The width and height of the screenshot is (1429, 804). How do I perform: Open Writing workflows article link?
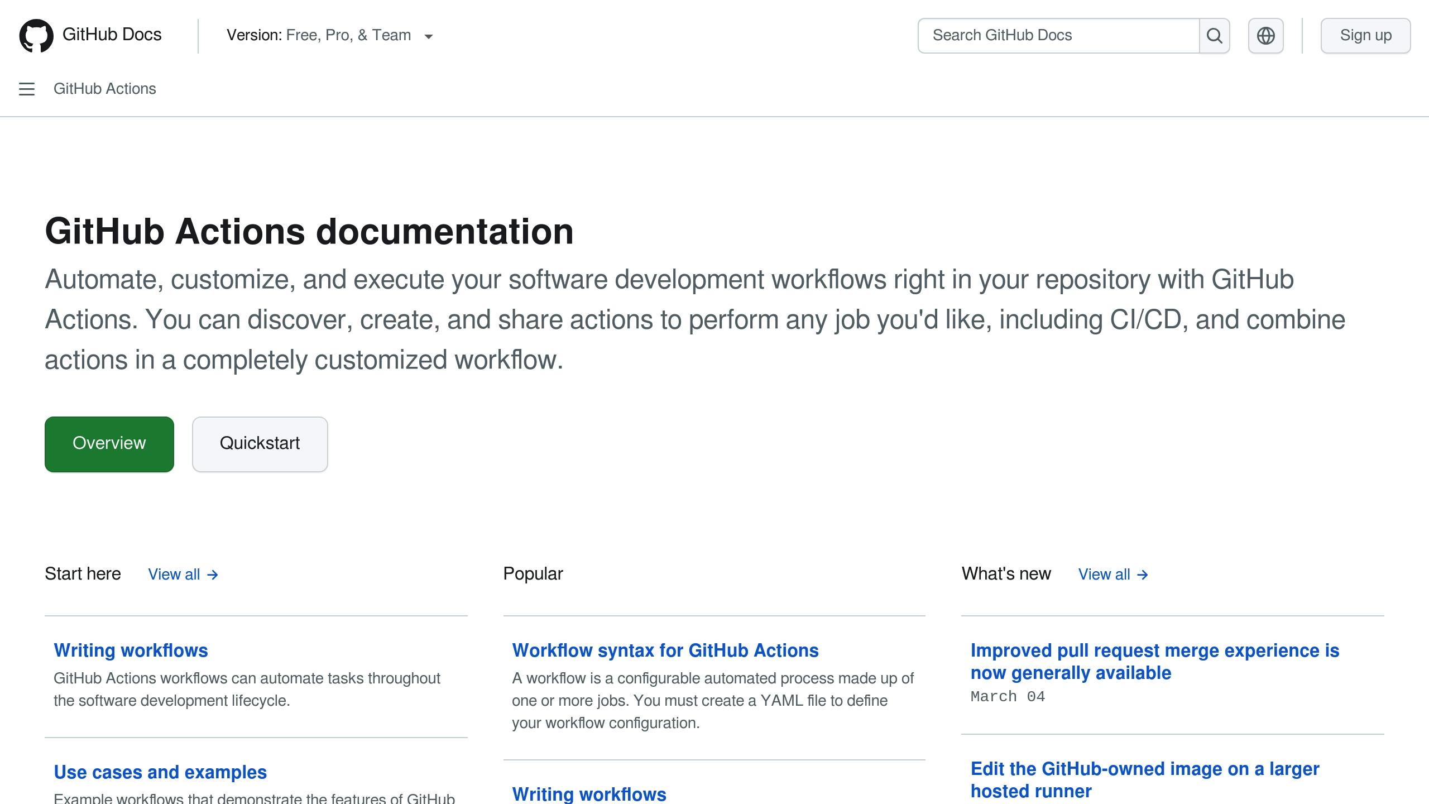(131, 650)
